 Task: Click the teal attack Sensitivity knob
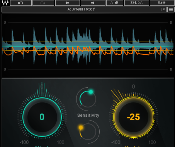(88, 99)
